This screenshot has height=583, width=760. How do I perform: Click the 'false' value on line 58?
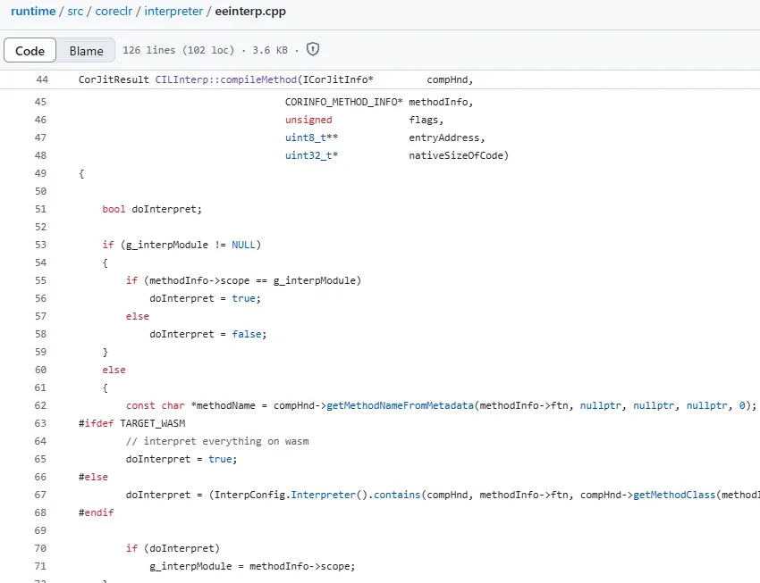click(x=246, y=334)
